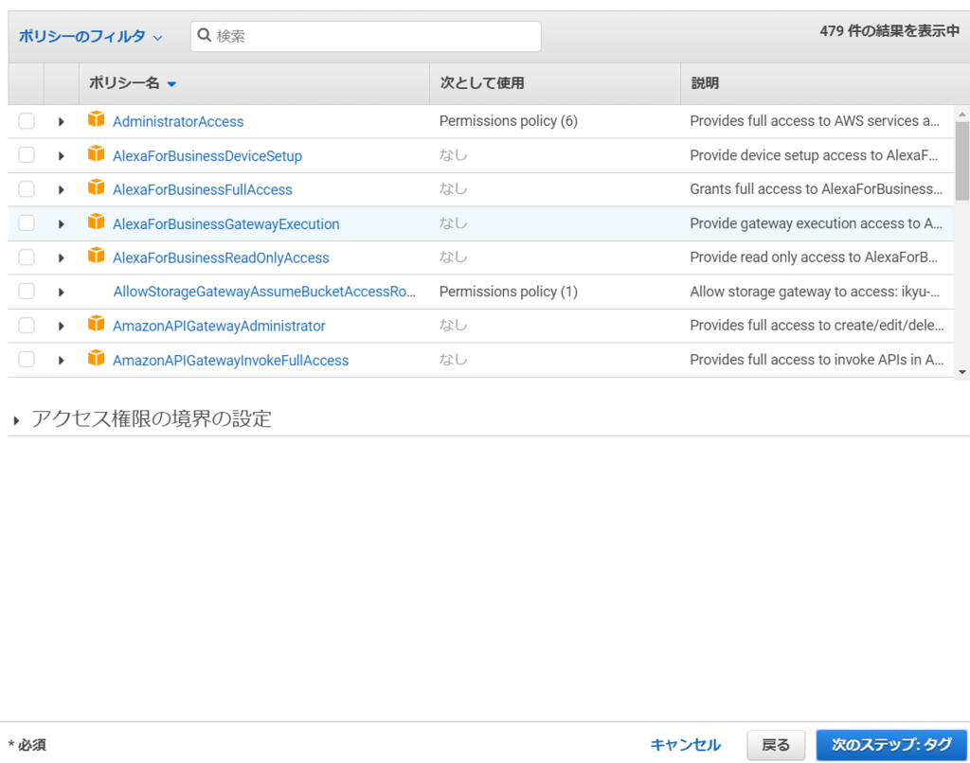Viewport: 970px width, 763px height.
Task: Click the 戻る button
Action: tap(776, 745)
